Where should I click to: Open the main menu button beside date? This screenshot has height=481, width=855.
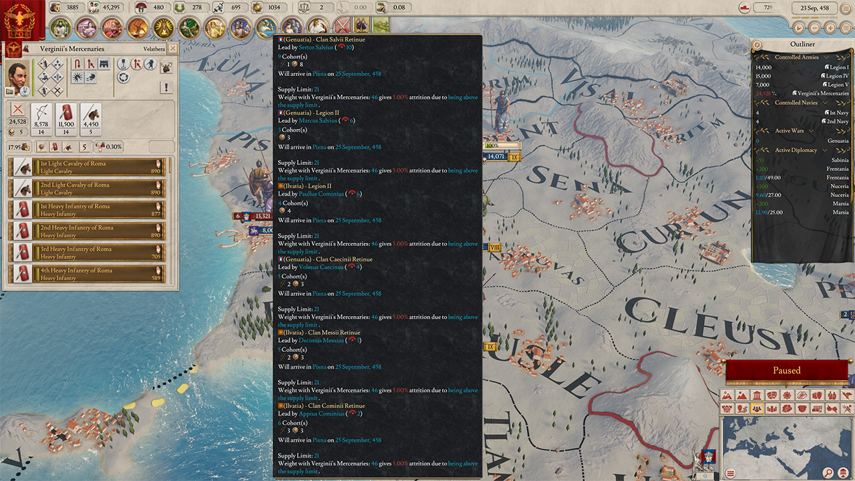coord(846,9)
